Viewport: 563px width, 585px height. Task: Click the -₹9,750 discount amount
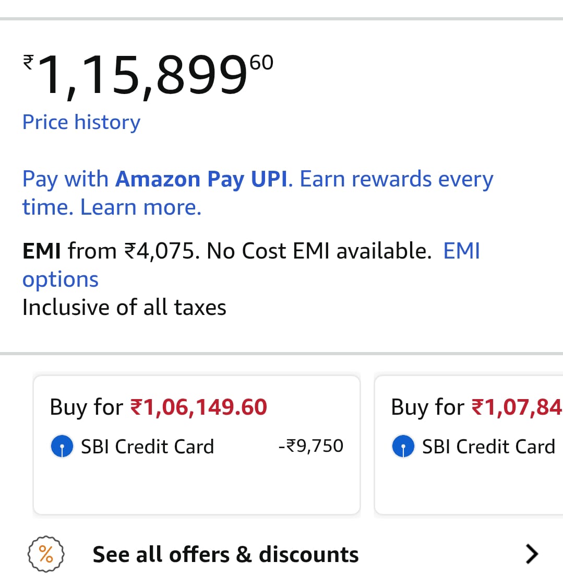[x=311, y=446]
